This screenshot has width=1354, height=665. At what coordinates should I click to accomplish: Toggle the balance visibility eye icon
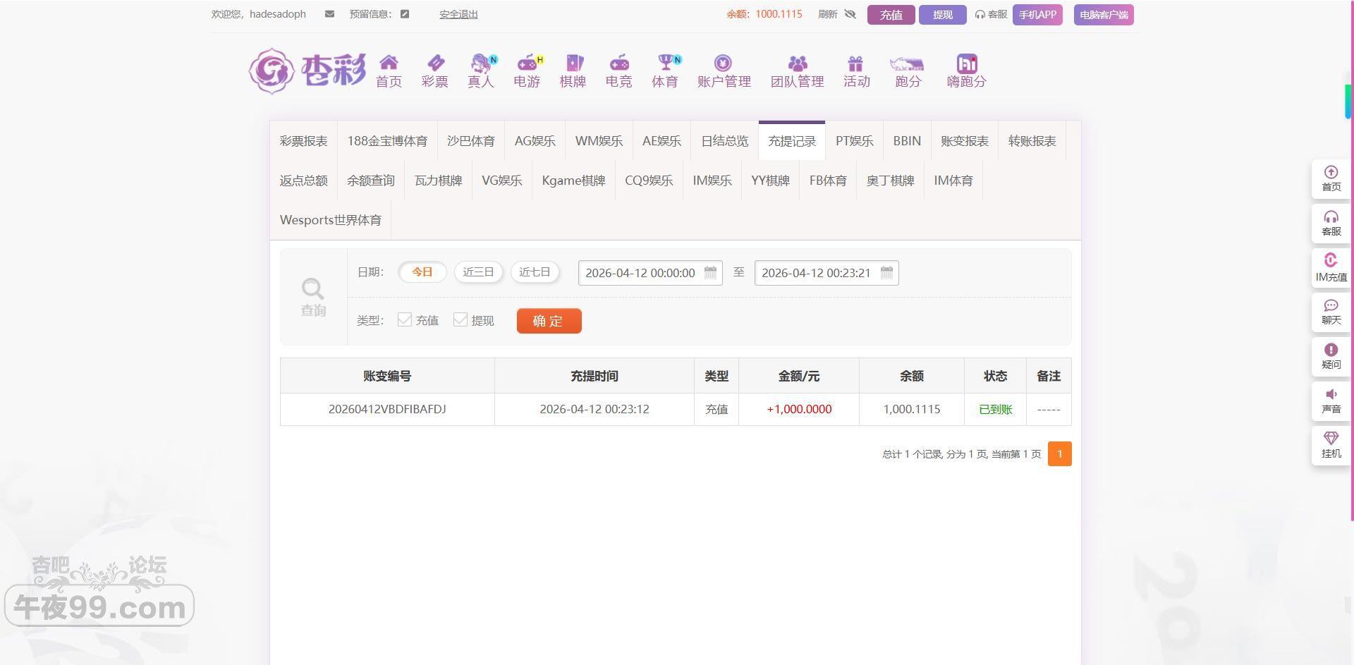pyautogui.click(x=850, y=14)
